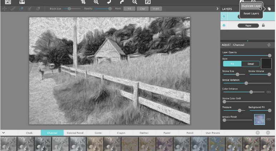Click the panel resize dot below layers list
This screenshot has width=276, height=151.
pyautogui.click(x=247, y=41)
